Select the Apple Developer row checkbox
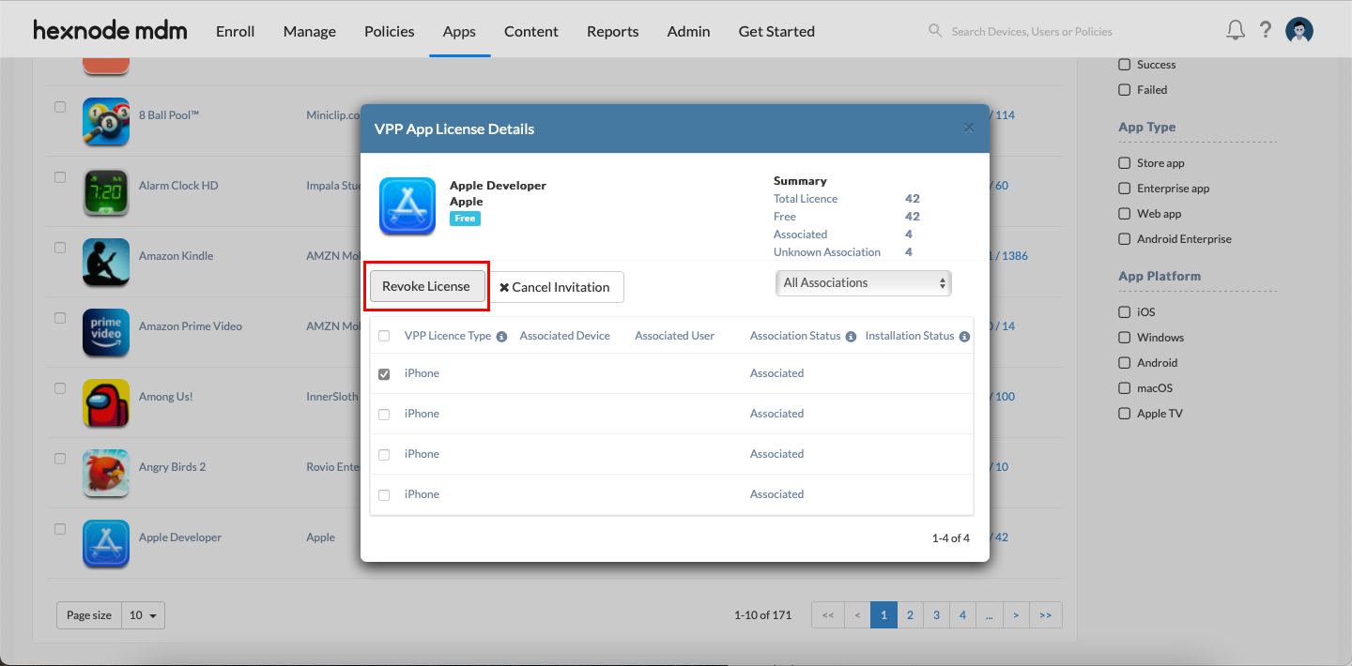The width and height of the screenshot is (1352, 666). pos(60,529)
